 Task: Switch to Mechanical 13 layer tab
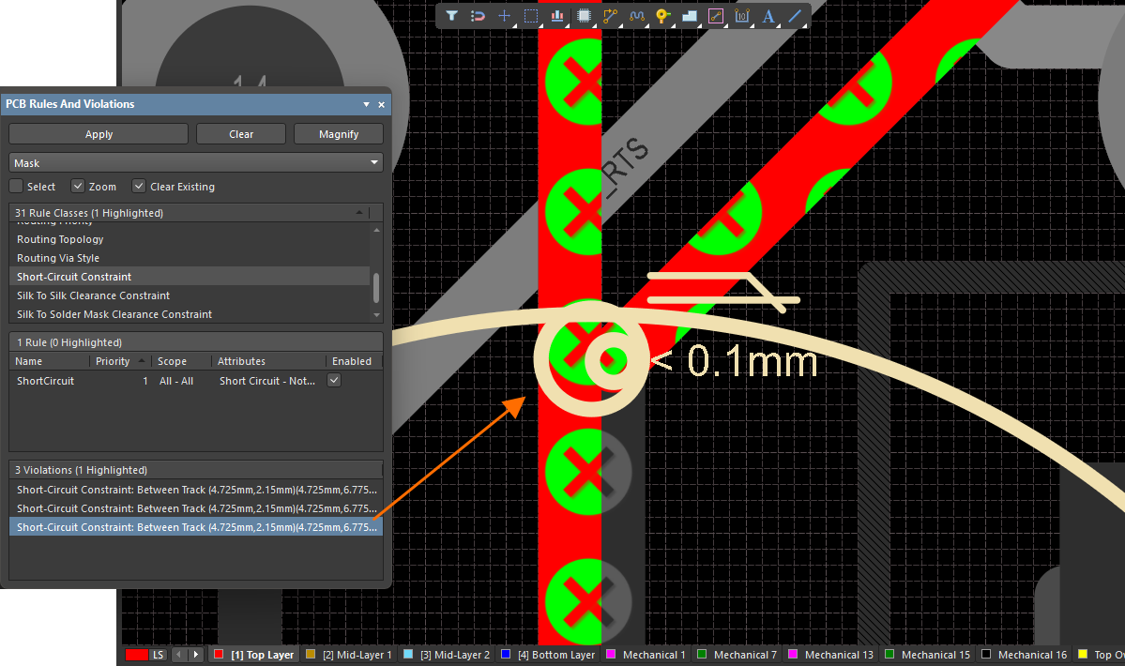tap(830, 655)
